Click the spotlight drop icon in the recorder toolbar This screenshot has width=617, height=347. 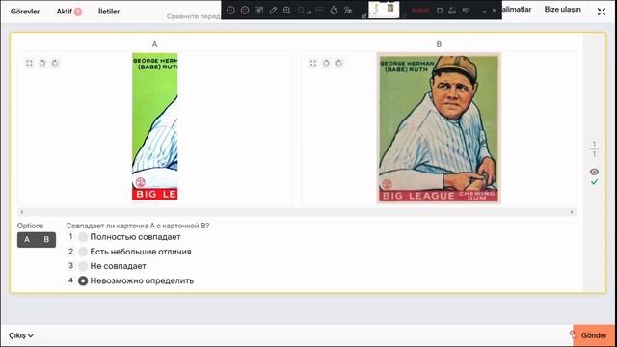tap(334, 11)
